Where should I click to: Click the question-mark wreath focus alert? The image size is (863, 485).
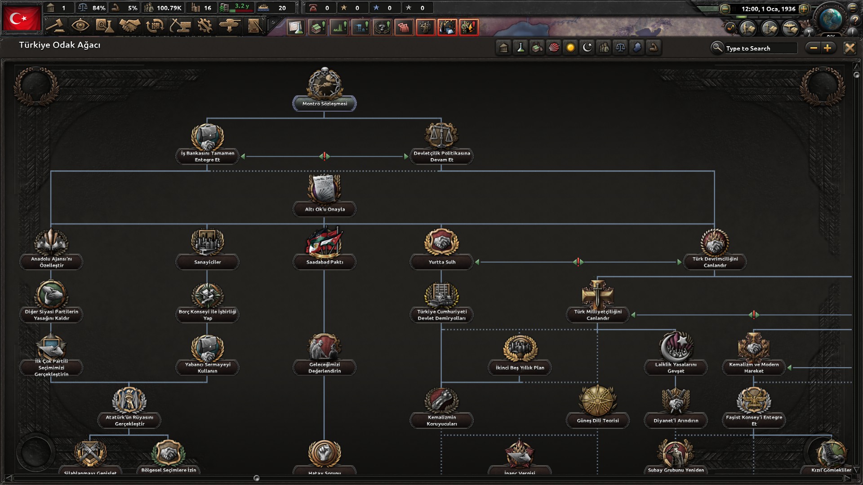pyautogui.click(x=382, y=27)
